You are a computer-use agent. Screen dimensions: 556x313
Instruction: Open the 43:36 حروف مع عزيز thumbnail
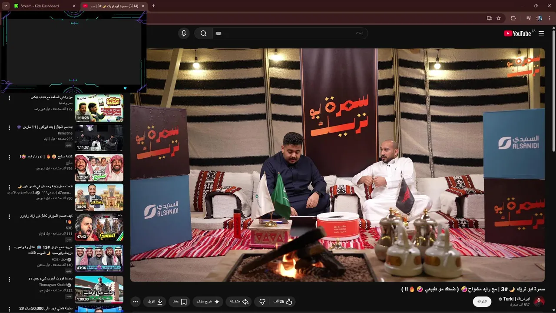click(99, 258)
